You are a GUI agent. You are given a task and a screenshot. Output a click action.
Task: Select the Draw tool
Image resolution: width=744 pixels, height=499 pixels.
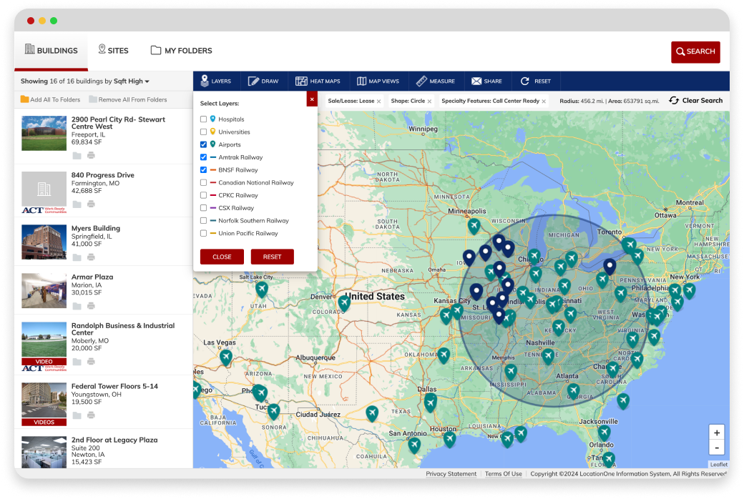[x=264, y=81]
